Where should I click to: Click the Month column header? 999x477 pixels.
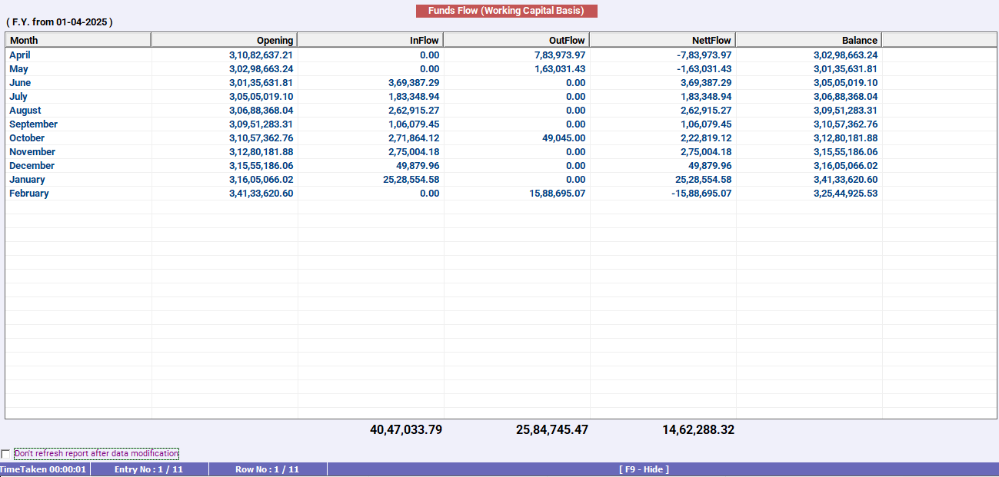[78, 40]
